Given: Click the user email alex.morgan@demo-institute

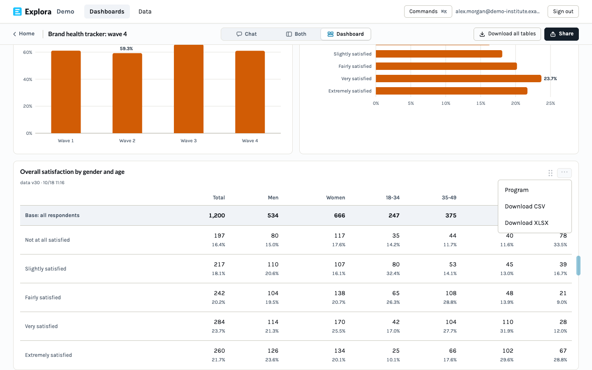Looking at the screenshot, I should click(497, 12).
